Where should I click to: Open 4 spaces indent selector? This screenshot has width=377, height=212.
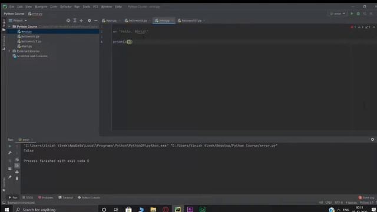351,203
